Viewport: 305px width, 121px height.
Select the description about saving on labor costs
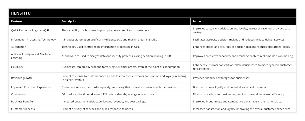(x=108, y=94)
